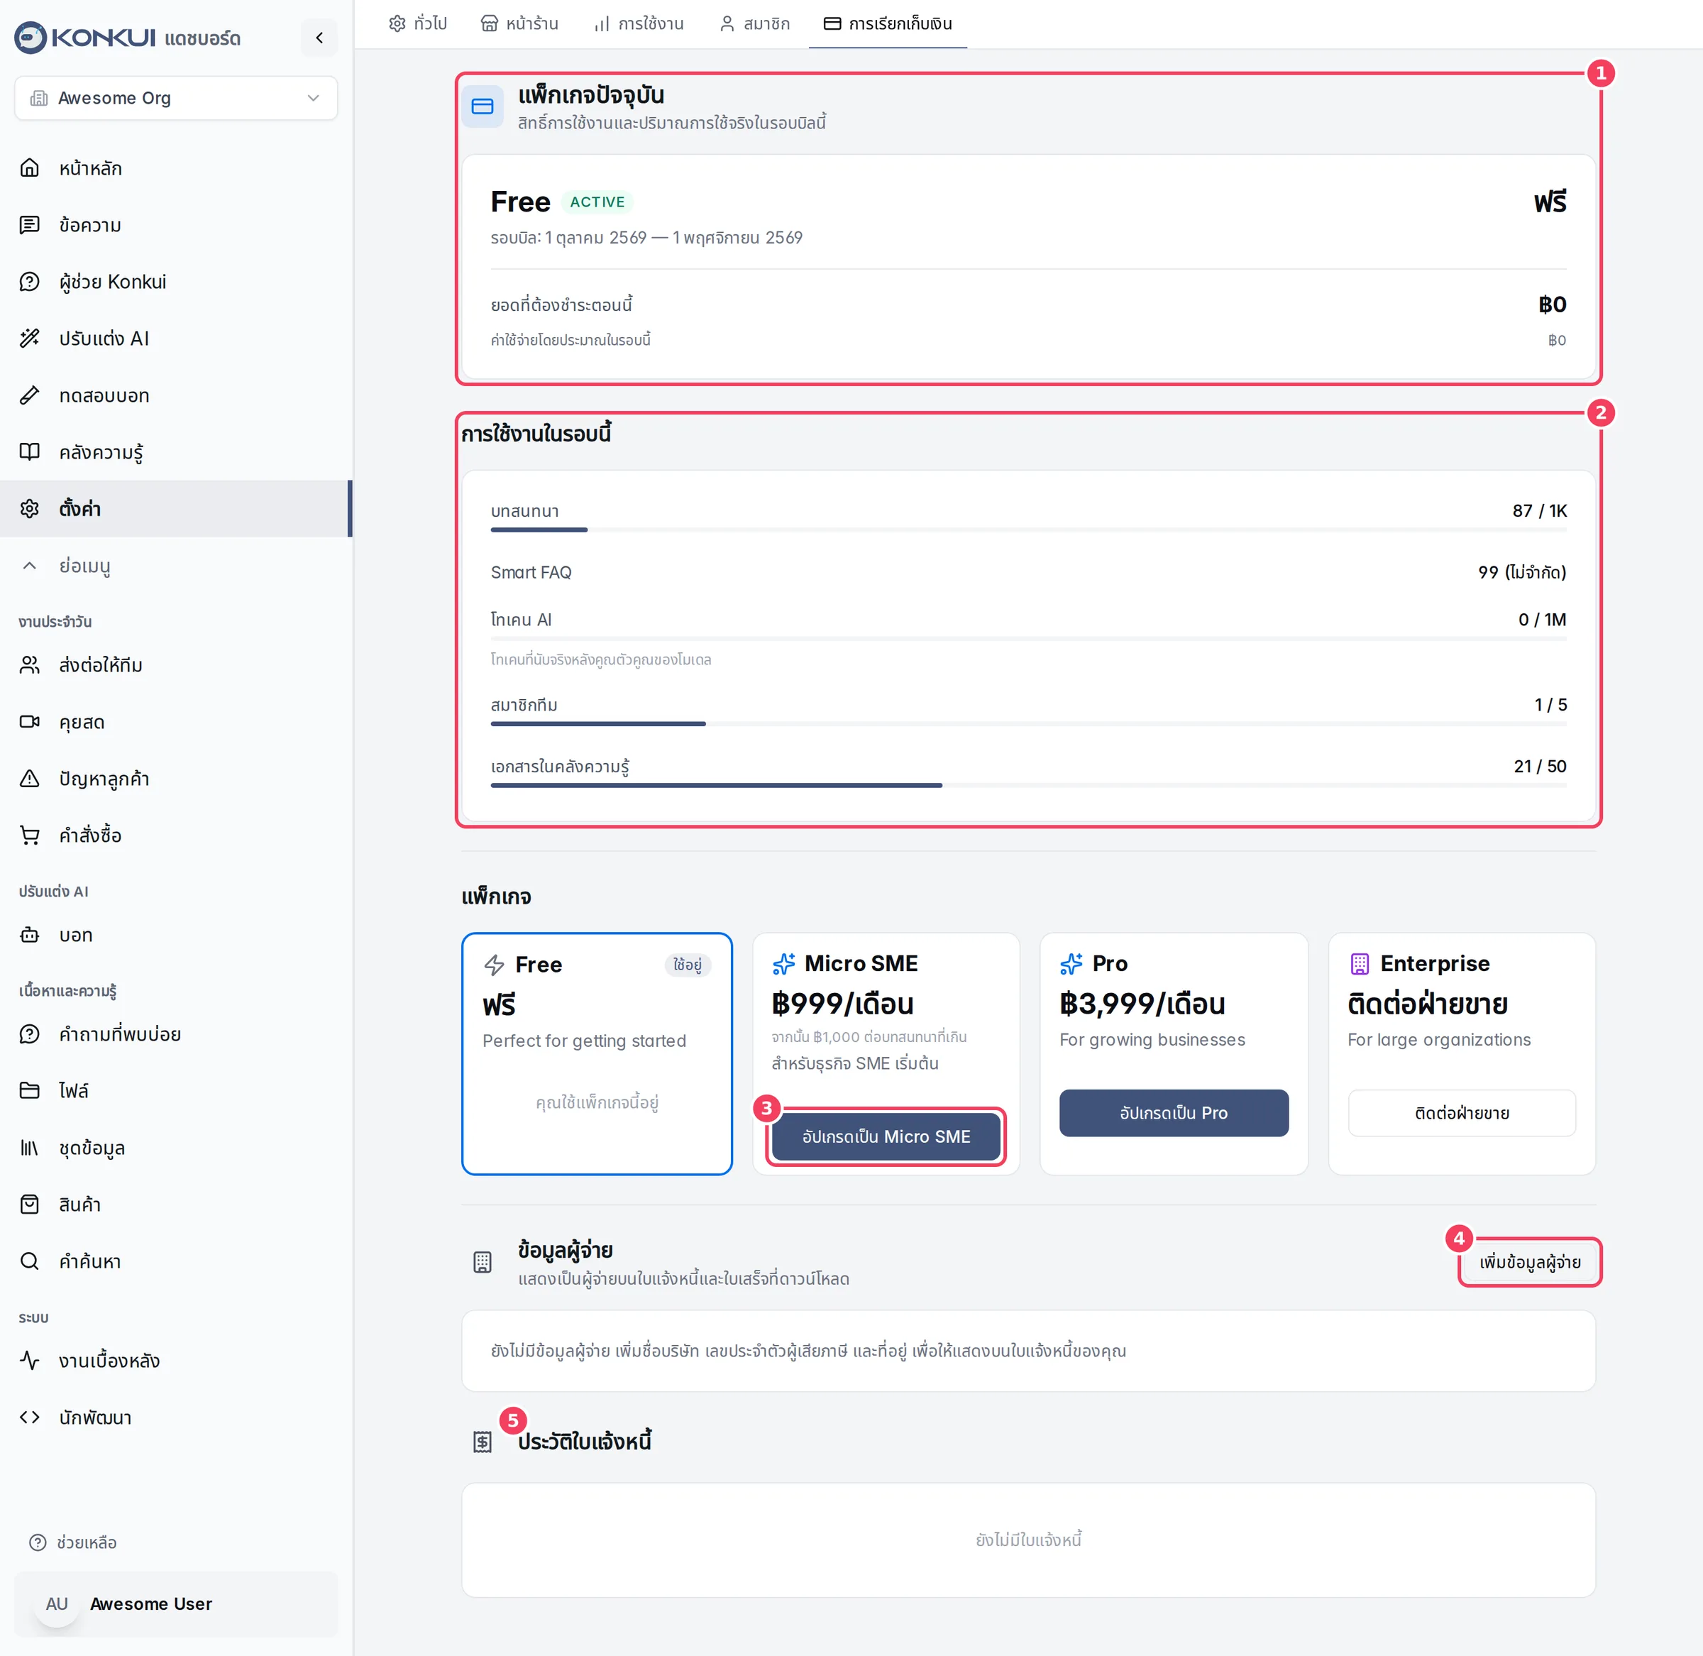Collapse menu with ย่อเมนู expander
The height and width of the screenshot is (1656, 1703).
[175, 565]
